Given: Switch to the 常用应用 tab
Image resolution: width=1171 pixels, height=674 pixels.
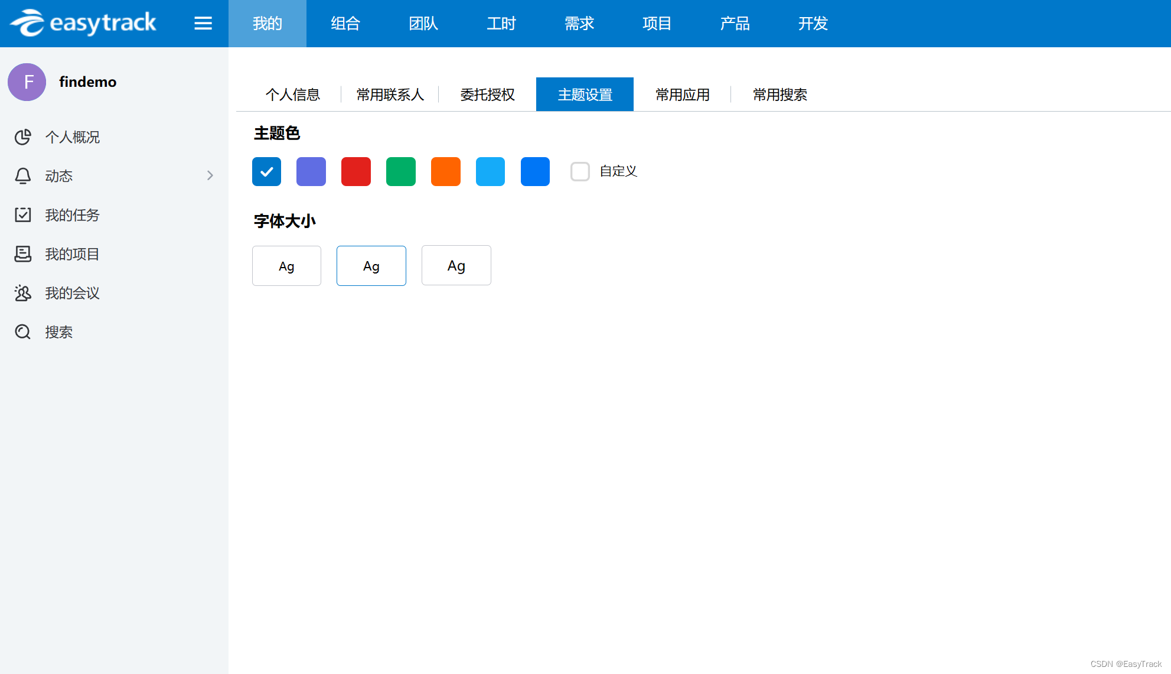Looking at the screenshot, I should click(x=682, y=95).
